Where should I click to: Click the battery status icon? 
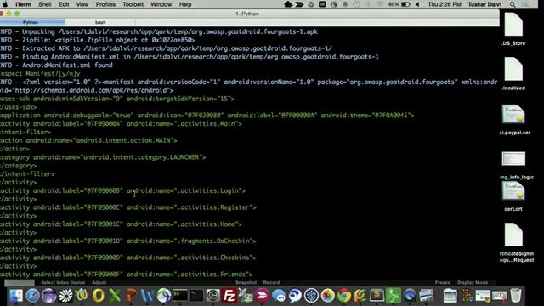click(x=405, y=4)
